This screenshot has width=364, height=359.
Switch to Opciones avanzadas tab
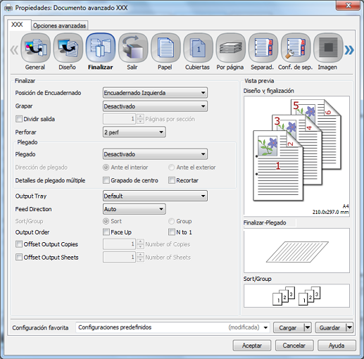(59, 25)
